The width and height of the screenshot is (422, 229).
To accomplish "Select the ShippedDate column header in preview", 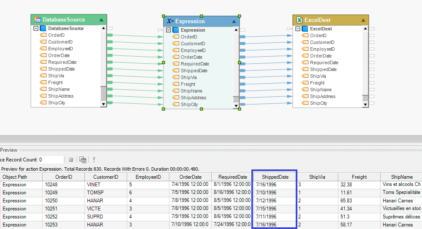I will [275, 177].
